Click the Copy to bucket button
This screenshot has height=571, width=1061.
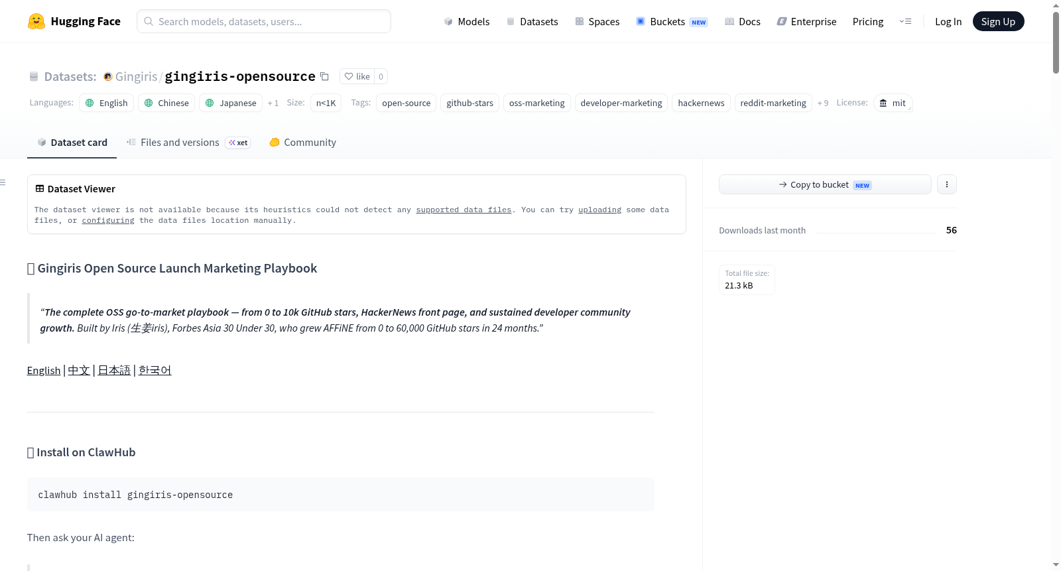[825, 184]
